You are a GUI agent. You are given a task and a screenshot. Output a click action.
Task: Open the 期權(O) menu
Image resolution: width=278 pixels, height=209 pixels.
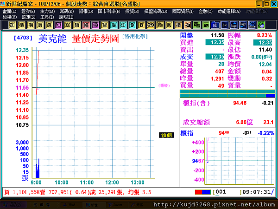[x=86, y=11]
